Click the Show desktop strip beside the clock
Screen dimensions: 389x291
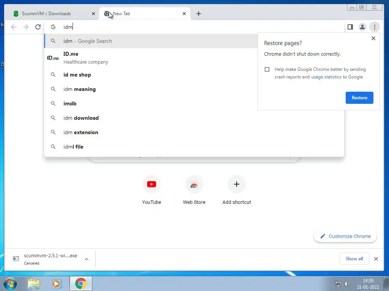pyautogui.click(x=386, y=283)
